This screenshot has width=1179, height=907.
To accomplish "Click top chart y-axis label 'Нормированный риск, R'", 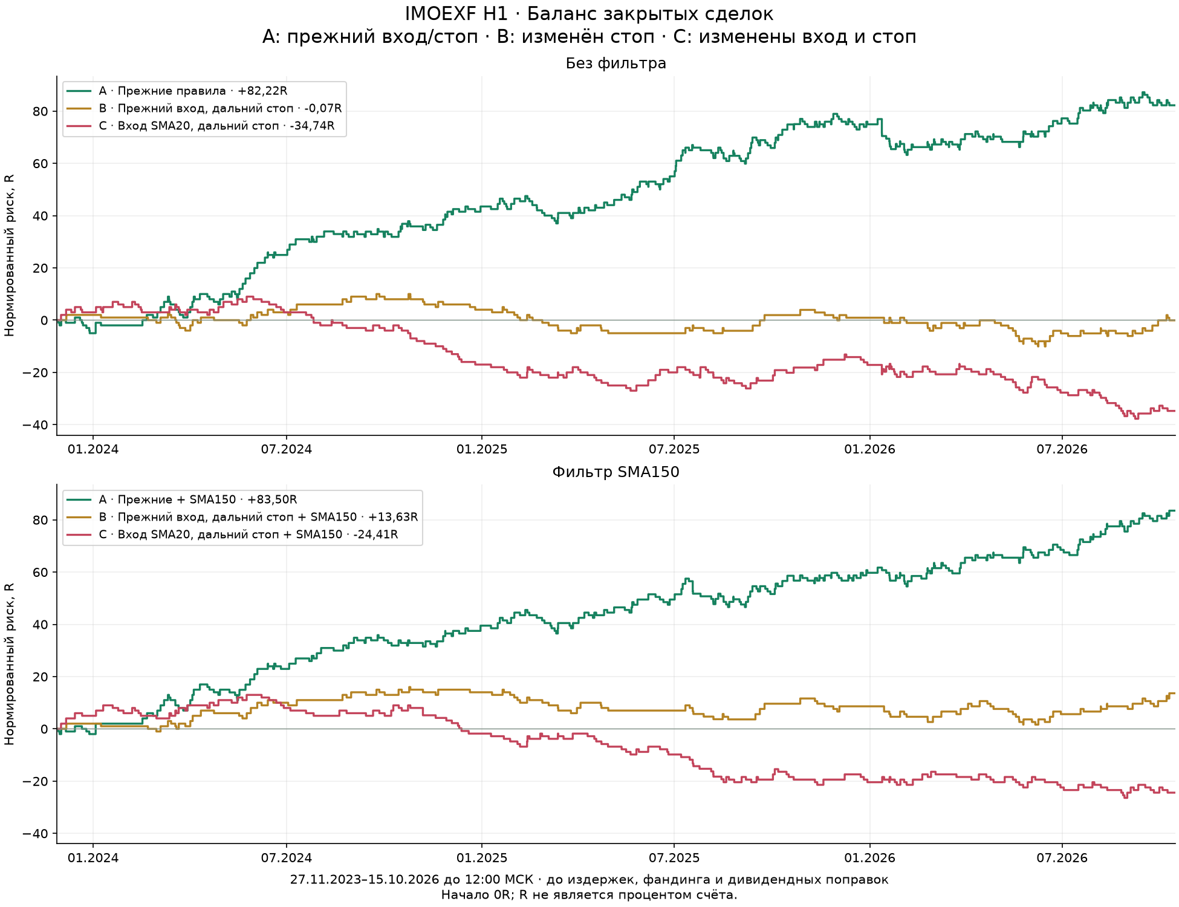I will (x=9, y=255).
